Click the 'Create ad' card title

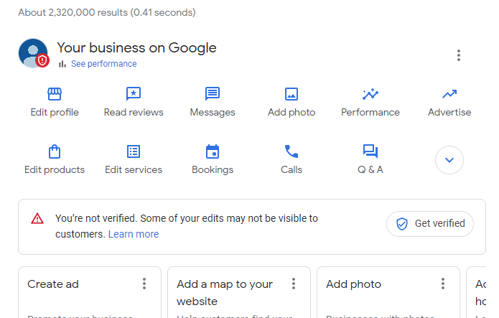pos(53,284)
